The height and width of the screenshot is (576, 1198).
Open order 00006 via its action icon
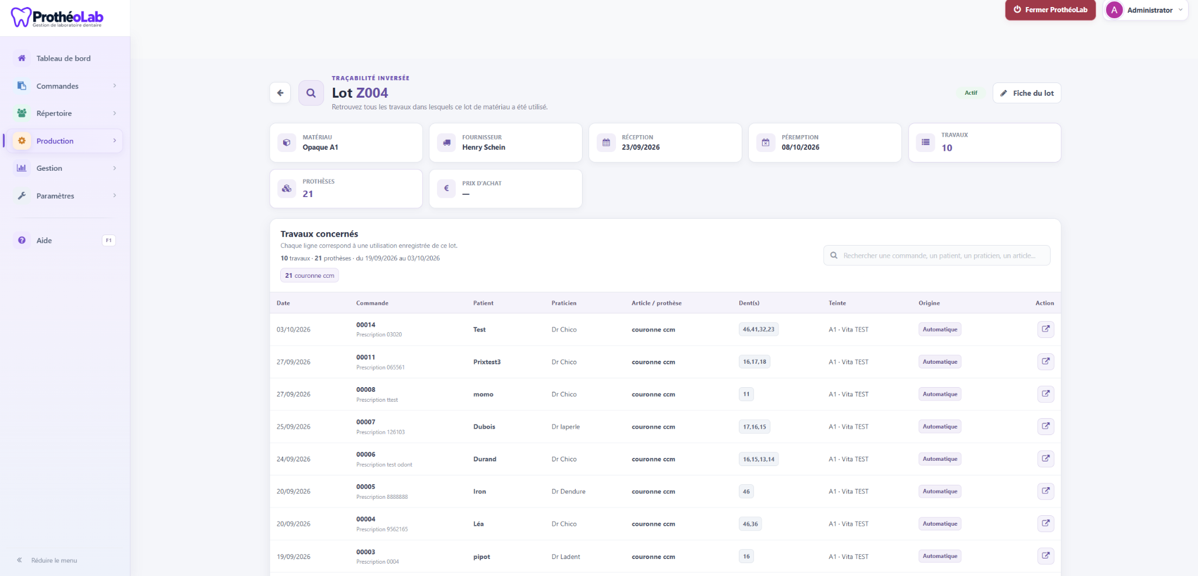coord(1045,459)
